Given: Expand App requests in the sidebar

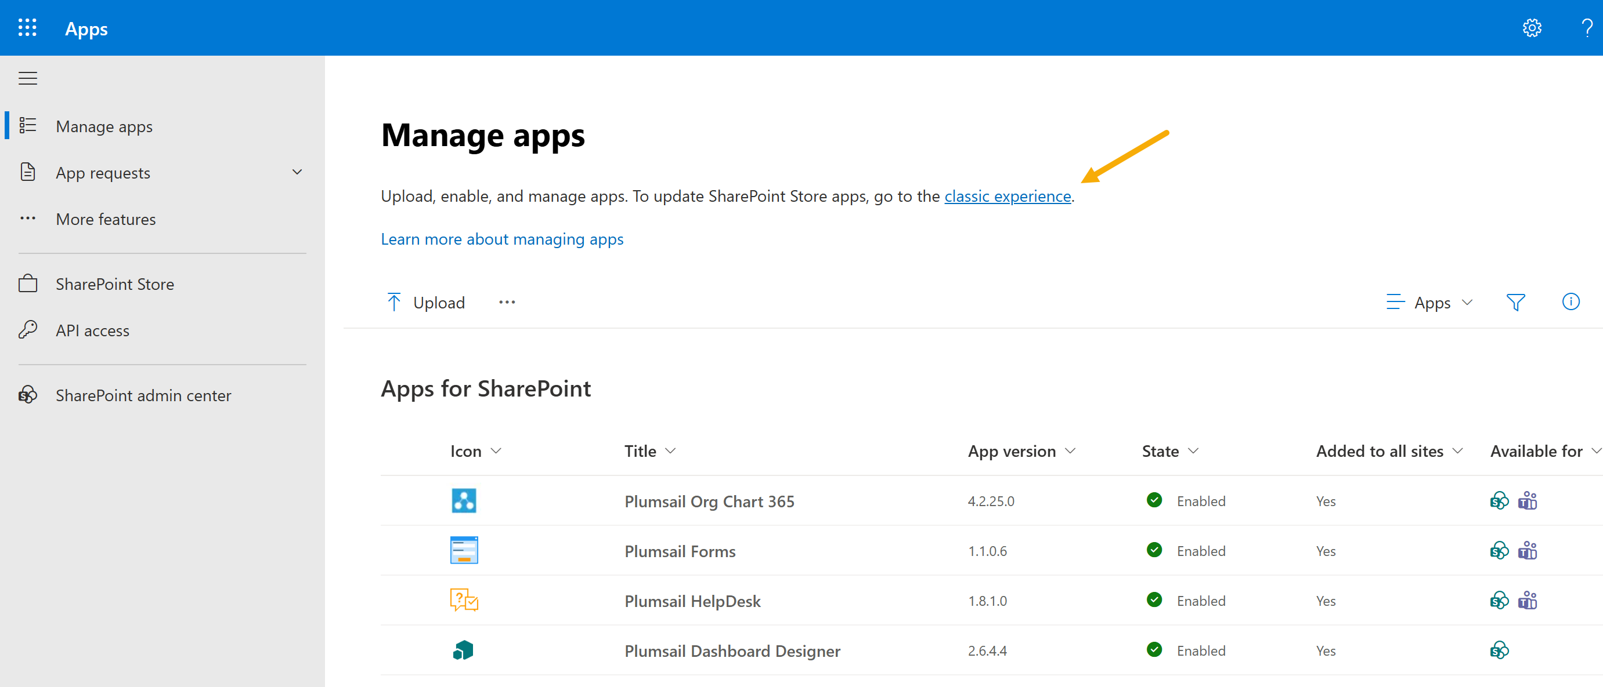Looking at the screenshot, I should tap(297, 172).
